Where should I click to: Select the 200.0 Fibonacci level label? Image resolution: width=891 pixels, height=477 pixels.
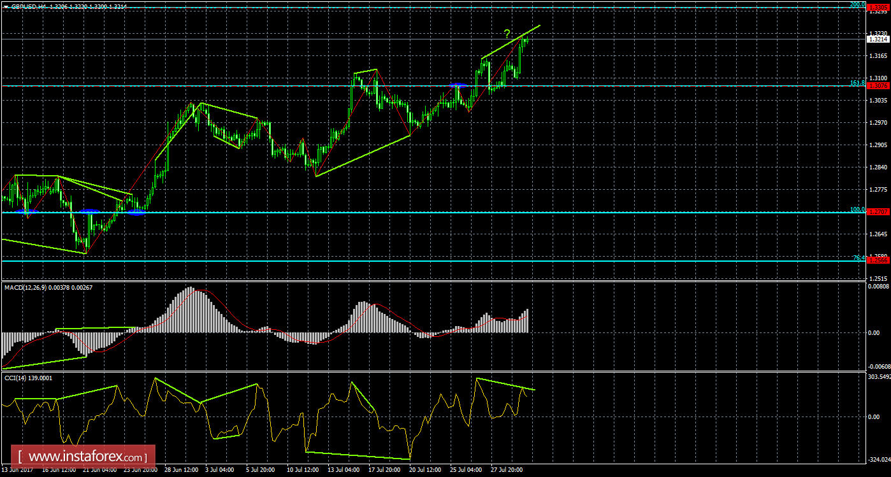(x=862, y=4)
